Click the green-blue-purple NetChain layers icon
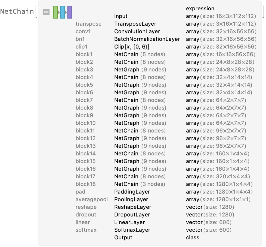The image size is (266, 247). click(63, 12)
